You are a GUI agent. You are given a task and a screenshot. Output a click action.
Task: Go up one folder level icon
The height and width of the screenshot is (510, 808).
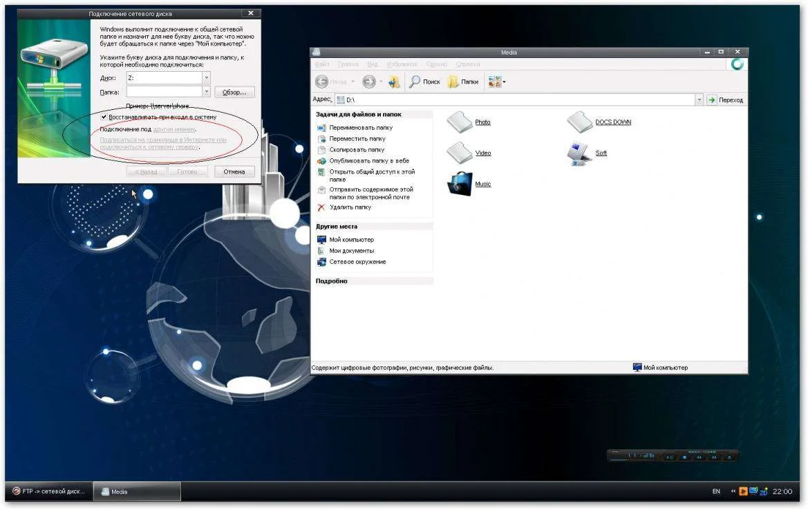[x=394, y=82]
